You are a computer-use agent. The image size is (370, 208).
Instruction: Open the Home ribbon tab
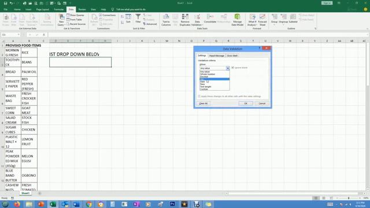pyautogui.click(x=17, y=9)
